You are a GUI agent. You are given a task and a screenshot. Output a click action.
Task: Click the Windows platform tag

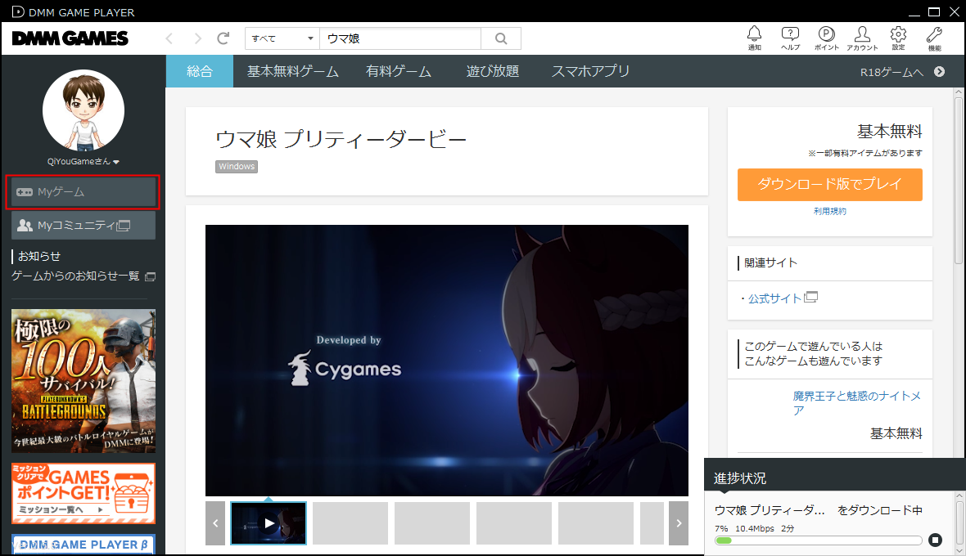(237, 167)
